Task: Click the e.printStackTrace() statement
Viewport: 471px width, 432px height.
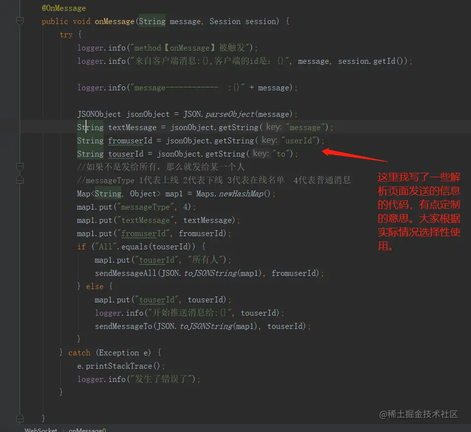Action: pos(121,366)
